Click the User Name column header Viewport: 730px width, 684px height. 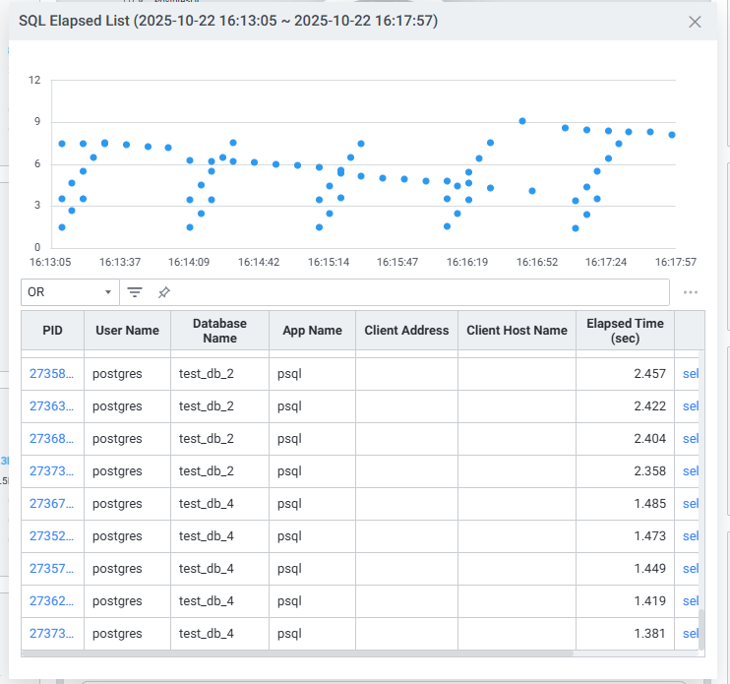127,331
